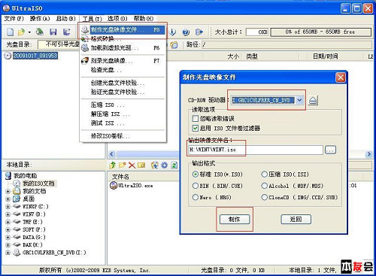
Task: Click the blue info icon in the toolbar
Action: pos(172,32)
